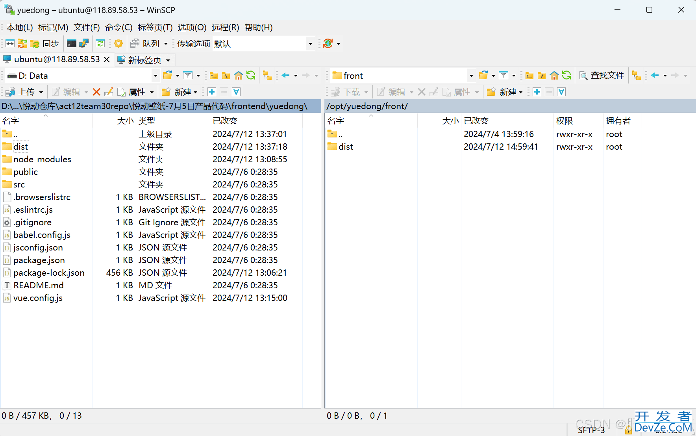Click the compare directories icon in main toolbar

click(10, 43)
